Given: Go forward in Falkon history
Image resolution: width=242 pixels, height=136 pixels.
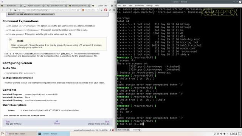Looking at the screenshot, I should coord(7,10).
